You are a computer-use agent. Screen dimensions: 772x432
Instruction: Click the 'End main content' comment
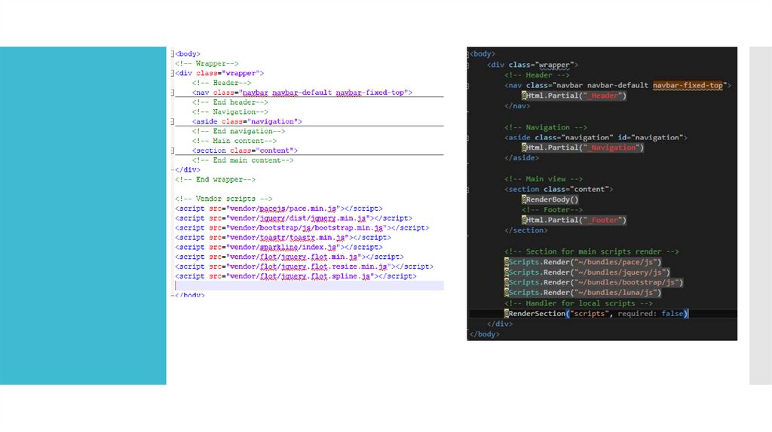[243, 160]
